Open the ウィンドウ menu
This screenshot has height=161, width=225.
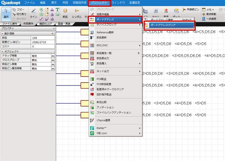coord(118,3)
